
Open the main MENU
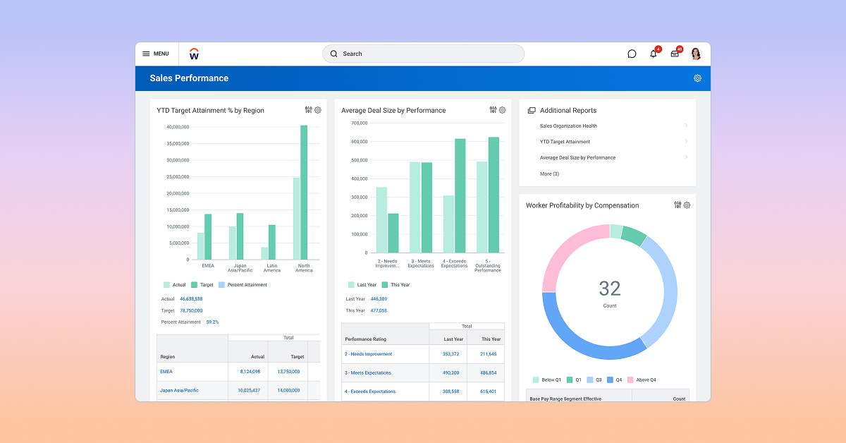(156, 54)
